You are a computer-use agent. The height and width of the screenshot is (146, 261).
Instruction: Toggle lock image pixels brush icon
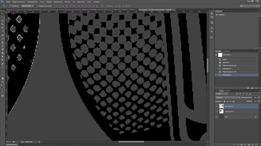[x=228, y=101]
